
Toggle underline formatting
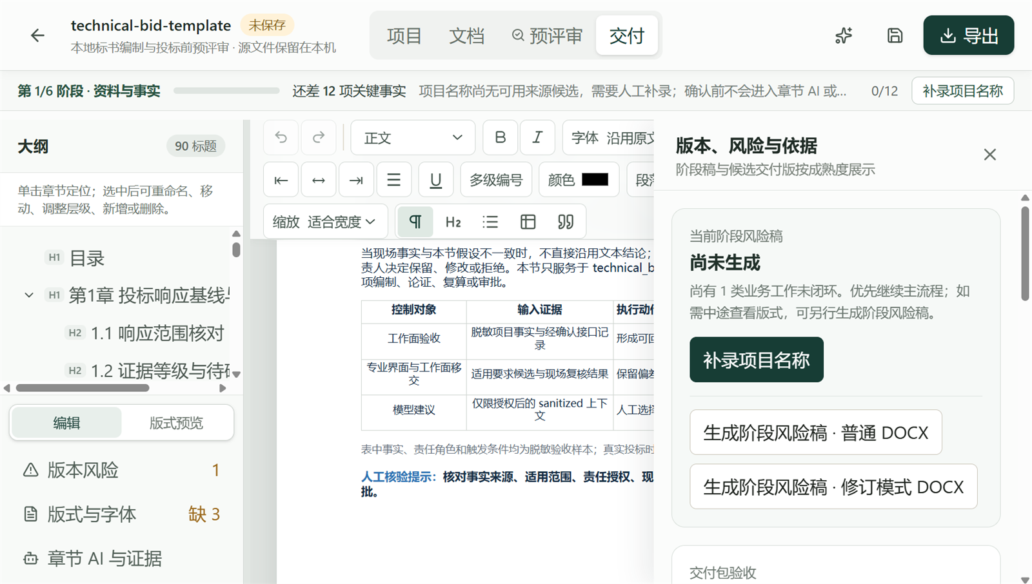(435, 180)
